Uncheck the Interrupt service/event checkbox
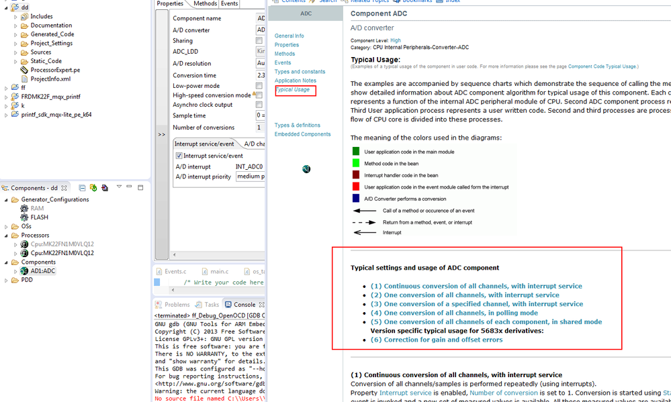 coord(179,156)
